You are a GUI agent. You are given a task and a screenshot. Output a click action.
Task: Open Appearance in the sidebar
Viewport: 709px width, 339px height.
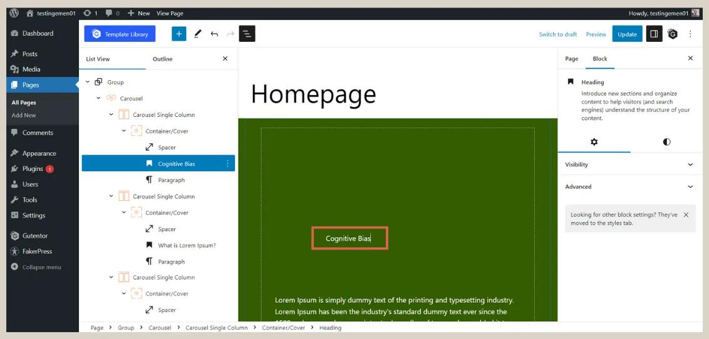(x=43, y=153)
